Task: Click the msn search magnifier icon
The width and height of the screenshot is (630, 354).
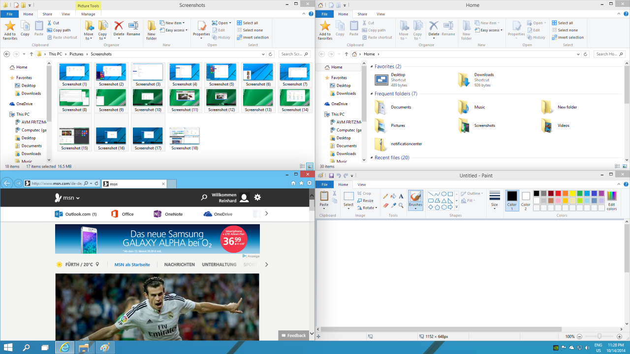Action: [x=204, y=197]
